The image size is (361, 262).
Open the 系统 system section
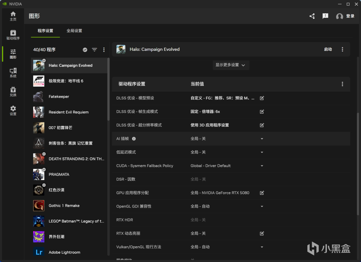click(13, 73)
